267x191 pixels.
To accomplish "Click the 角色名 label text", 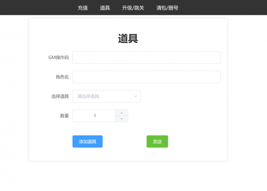I will (x=62, y=77).
